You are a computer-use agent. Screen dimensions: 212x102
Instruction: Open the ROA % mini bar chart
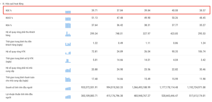click(x=68, y=25)
